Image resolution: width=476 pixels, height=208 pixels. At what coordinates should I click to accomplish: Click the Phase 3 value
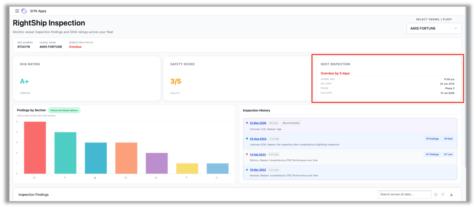[450, 88]
